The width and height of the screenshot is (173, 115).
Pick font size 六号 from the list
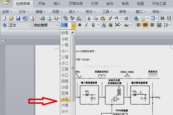[65, 106]
